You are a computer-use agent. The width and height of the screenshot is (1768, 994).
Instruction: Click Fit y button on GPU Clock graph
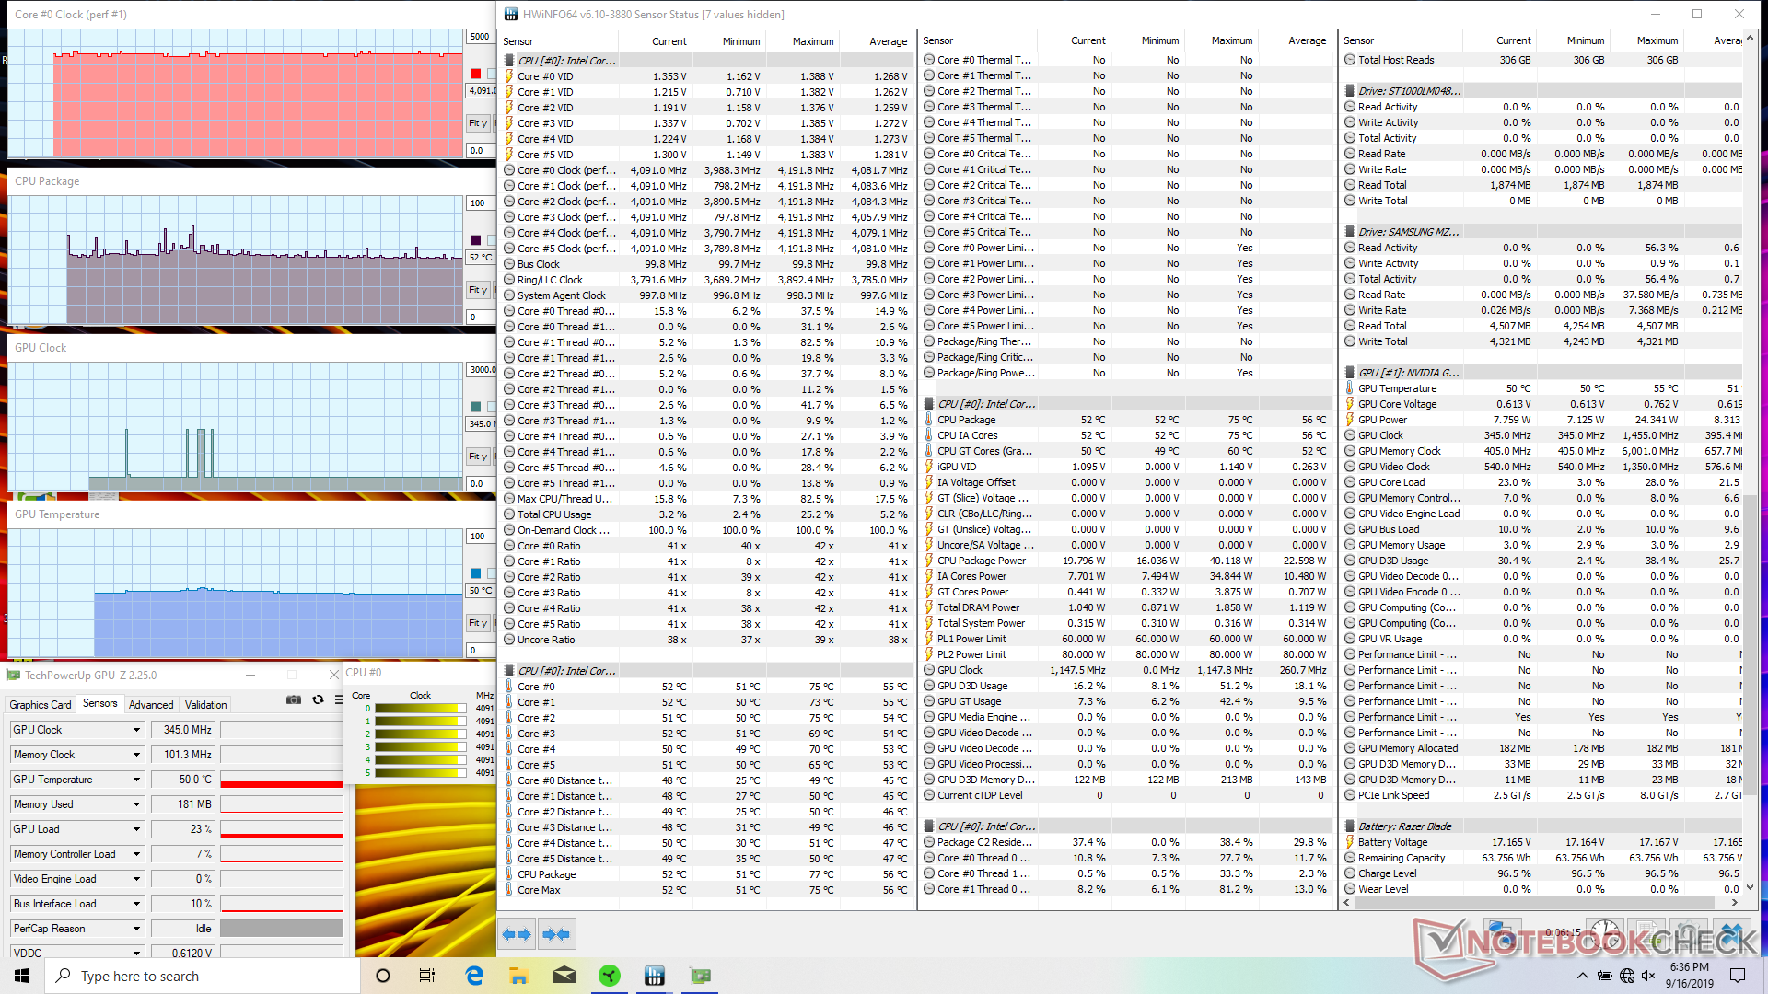click(477, 457)
